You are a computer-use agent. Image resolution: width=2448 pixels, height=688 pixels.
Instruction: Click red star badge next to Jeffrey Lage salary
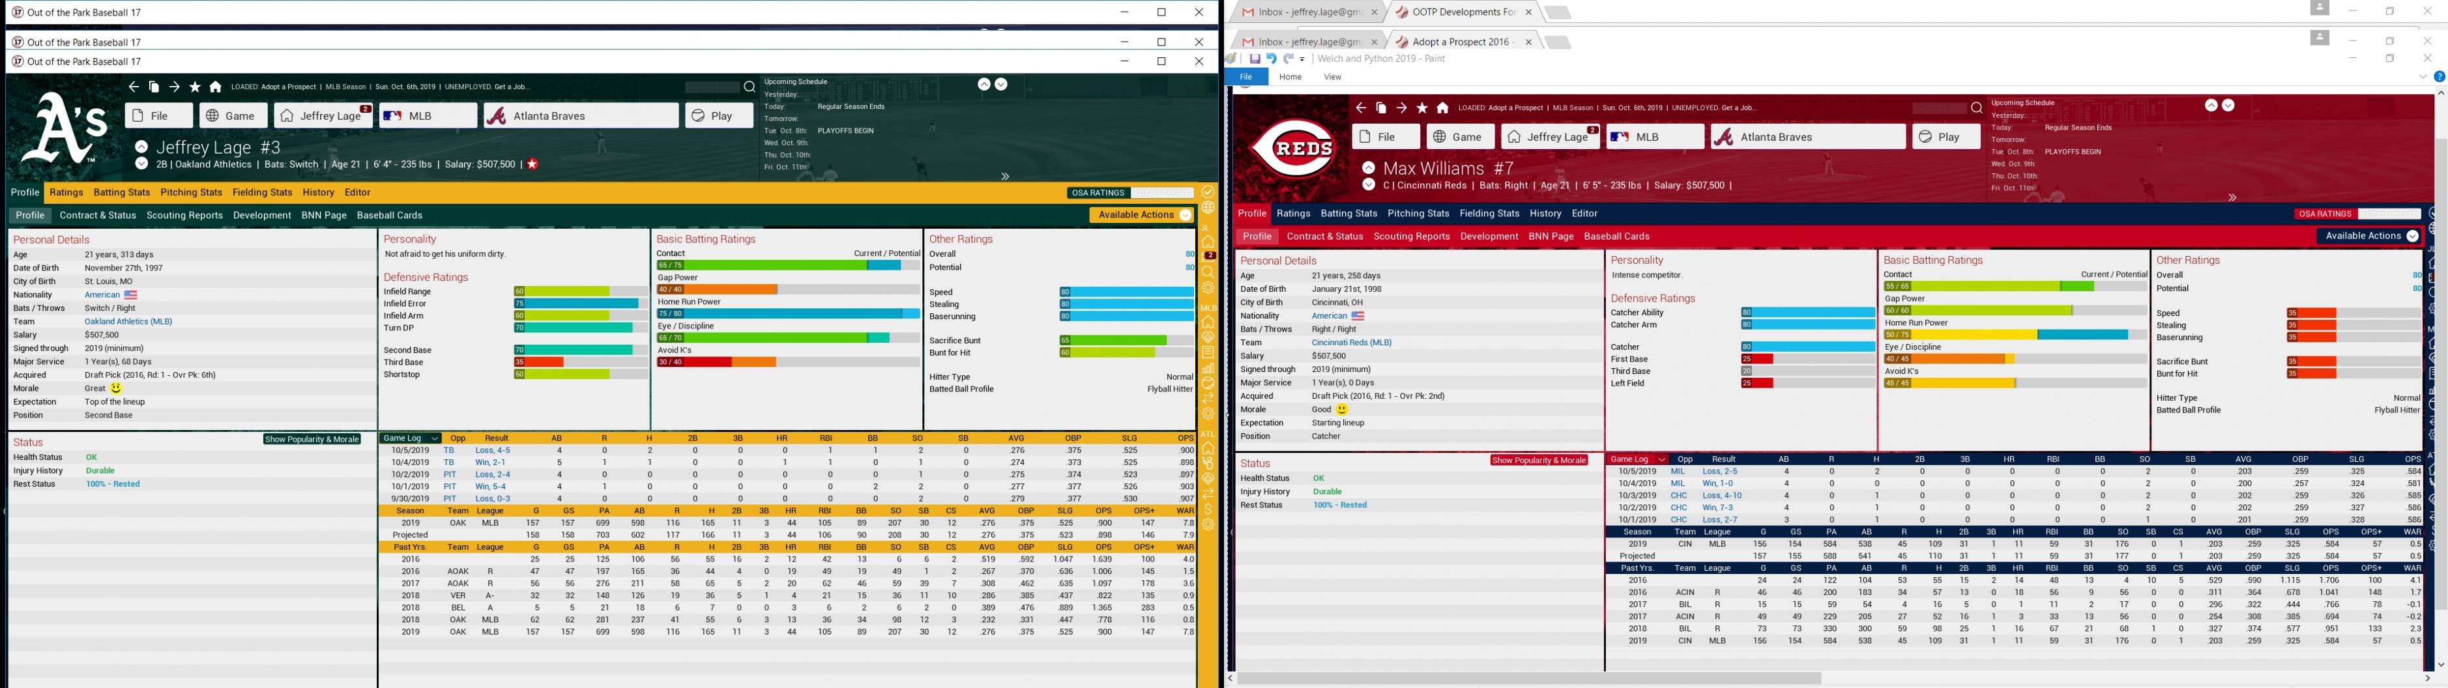coord(532,164)
